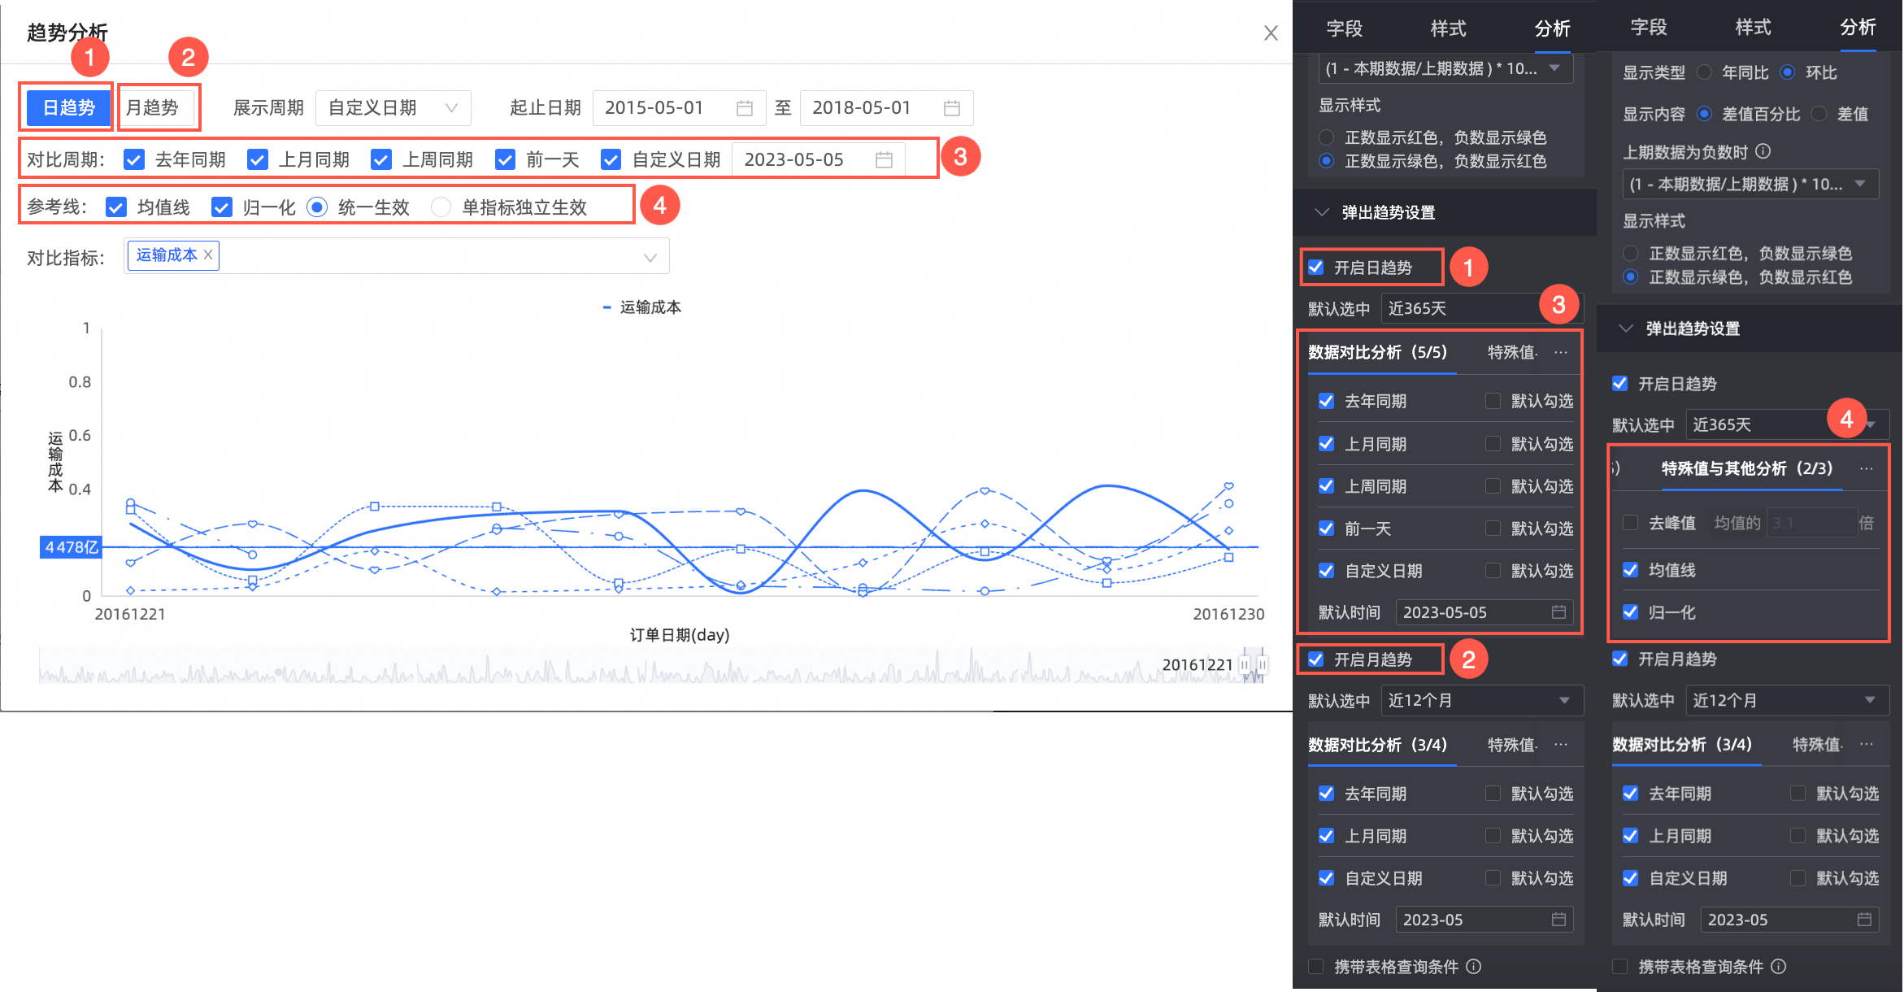Enable 去峰值 checkbox in right panel
Image resolution: width=1904 pixels, height=992 pixels.
[1630, 522]
